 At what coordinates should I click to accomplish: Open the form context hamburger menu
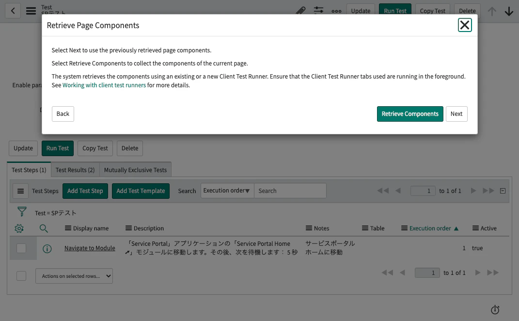(31, 11)
